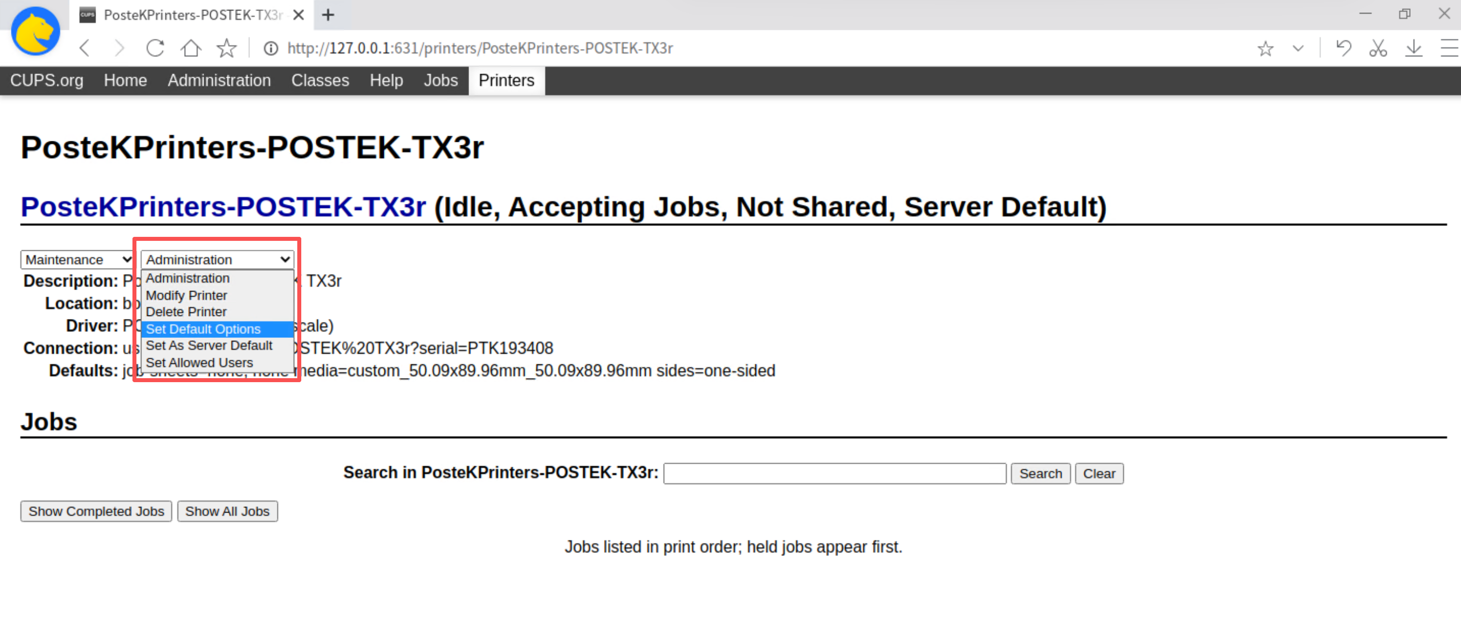Click the Search button
This screenshot has width=1461, height=620.
pos(1040,473)
